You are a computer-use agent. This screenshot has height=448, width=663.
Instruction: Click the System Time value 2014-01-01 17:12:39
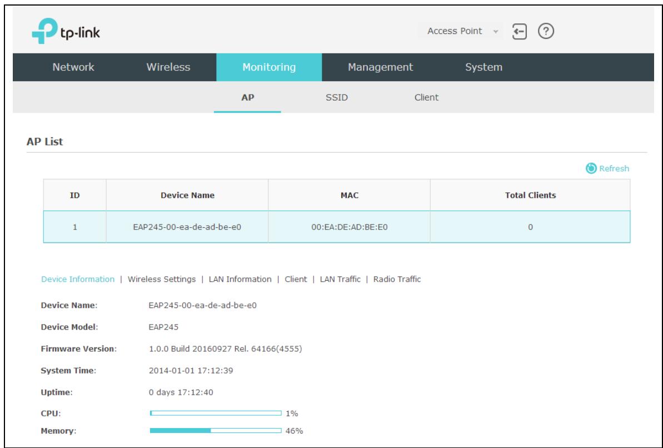point(191,371)
